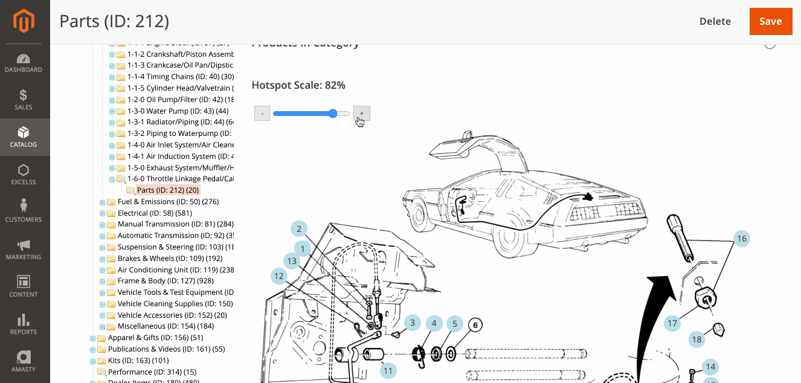Image resolution: width=801 pixels, height=383 pixels.
Task: Open the Sales menu
Action: coord(24,100)
